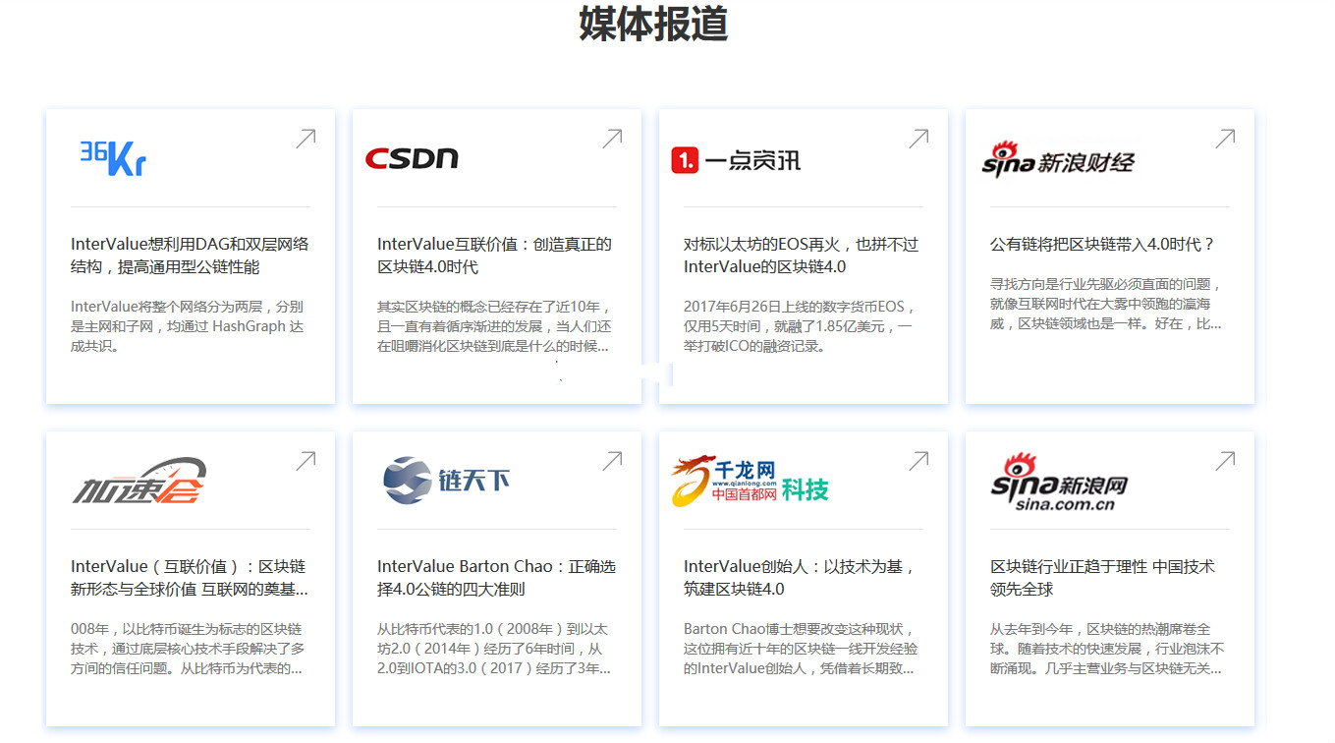Select the 千龙网 科技 logo
1335x743 pixels.
[x=750, y=481]
